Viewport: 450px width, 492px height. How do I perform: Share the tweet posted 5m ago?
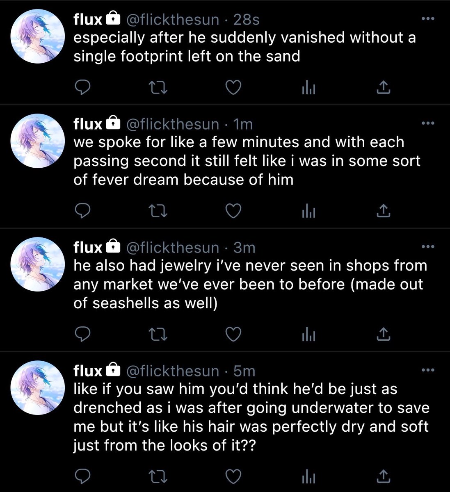tap(383, 476)
